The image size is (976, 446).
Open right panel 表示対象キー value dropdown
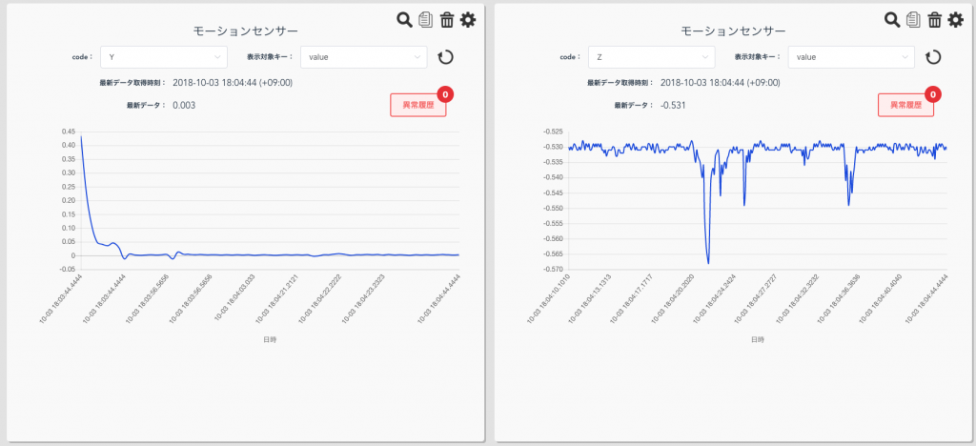(x=851, y=57)
